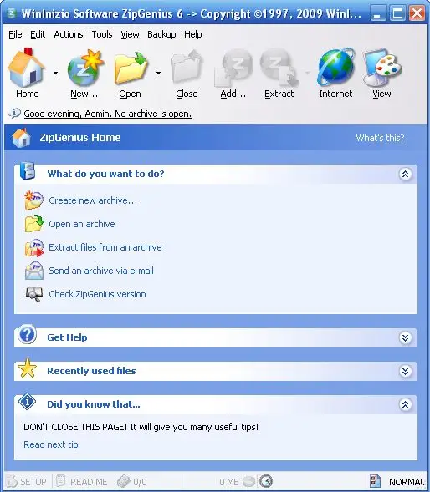The image size is (430, 492).
Task: Click the View palette toolbar icon
Action: click(382, 68)
